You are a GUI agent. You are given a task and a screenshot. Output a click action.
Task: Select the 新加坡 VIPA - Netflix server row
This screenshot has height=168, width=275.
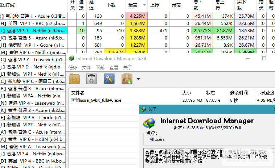[33, 96]
